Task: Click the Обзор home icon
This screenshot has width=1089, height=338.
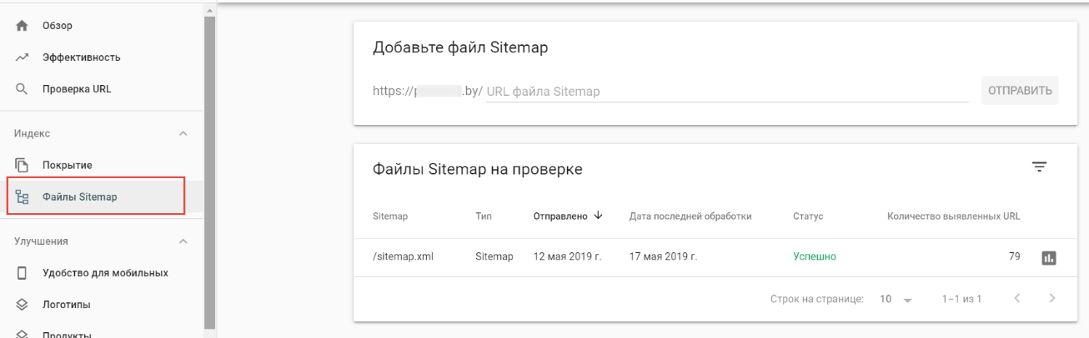Action: click(21, 26)
